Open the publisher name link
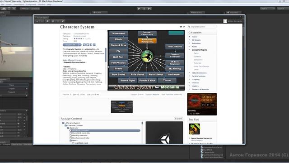The height and width of the screenshot is (163, 289). 79,36
